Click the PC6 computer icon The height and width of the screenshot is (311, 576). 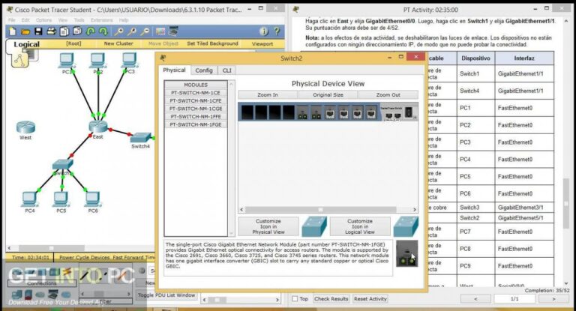coord(92,199)
